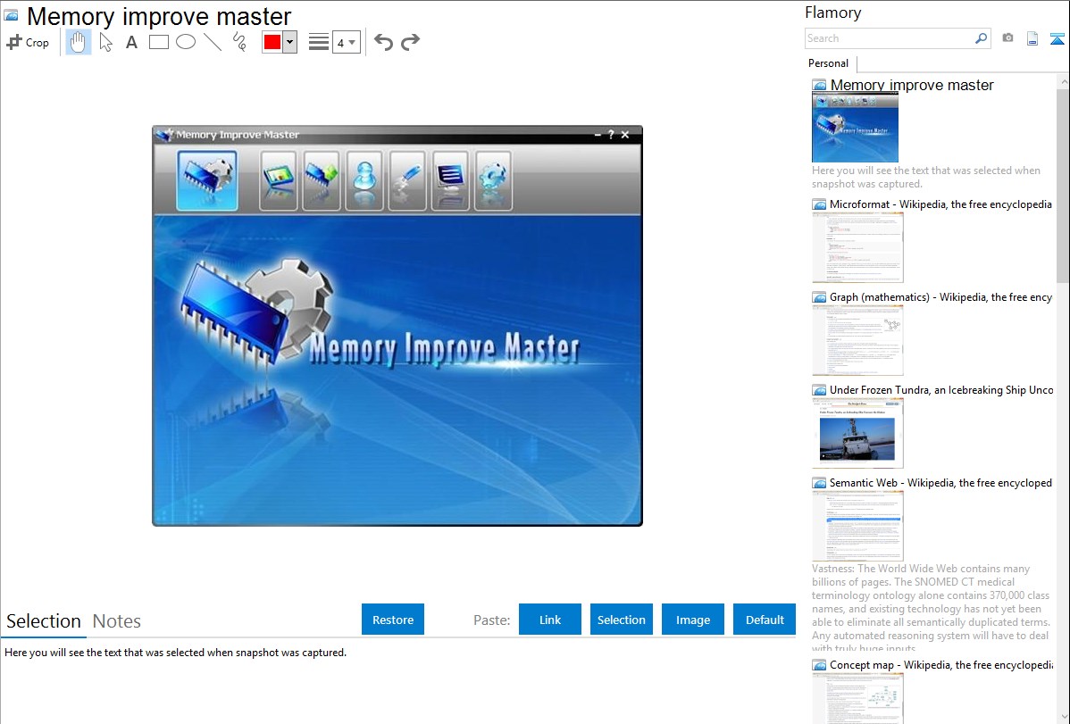This screenshot has height=724, width=1070.
Task: Redo the last edit
Action: [x=410, y=42]
